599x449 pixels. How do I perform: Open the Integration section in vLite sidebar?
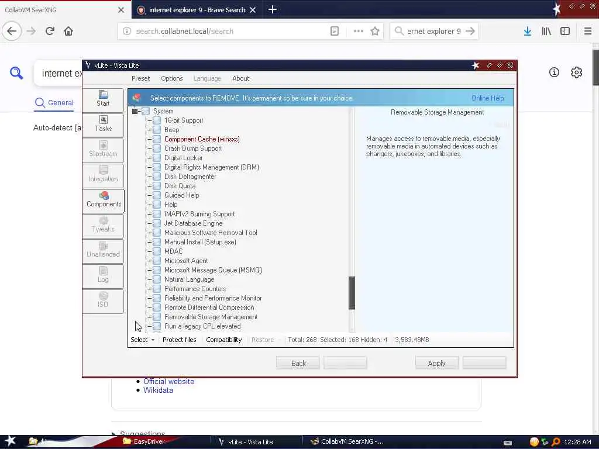coord(103,175)
